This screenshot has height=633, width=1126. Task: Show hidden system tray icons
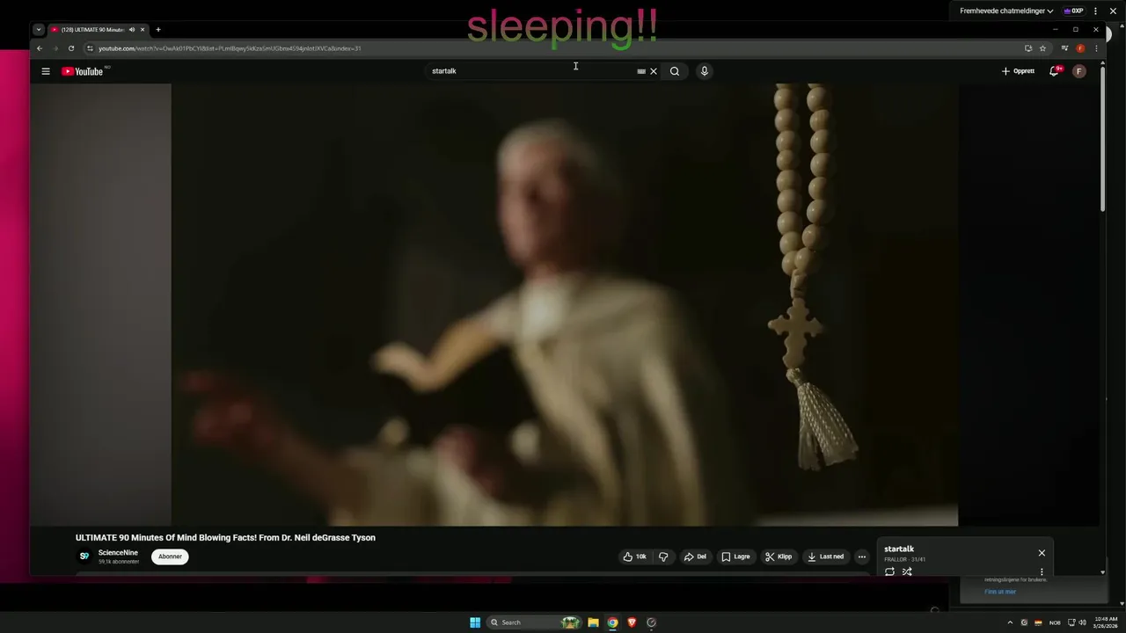pos(1010,622)
